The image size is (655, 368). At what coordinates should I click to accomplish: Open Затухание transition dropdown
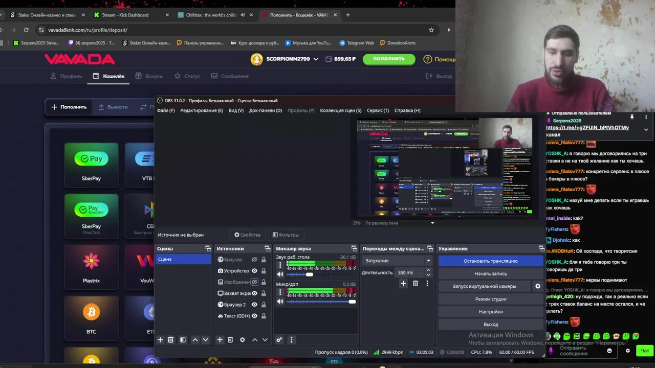(x=398, y=261)
